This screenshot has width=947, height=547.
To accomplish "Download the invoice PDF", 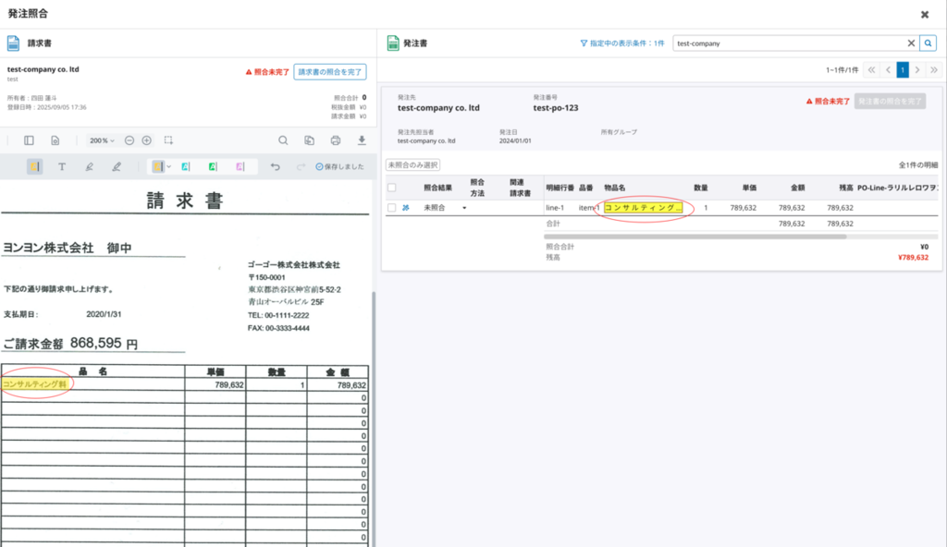I will click(x=362, y=140).
